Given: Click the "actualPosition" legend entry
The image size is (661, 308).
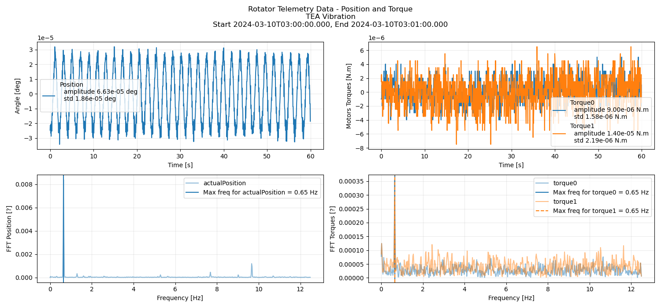Looking at the screenshot, I should 225,183.
